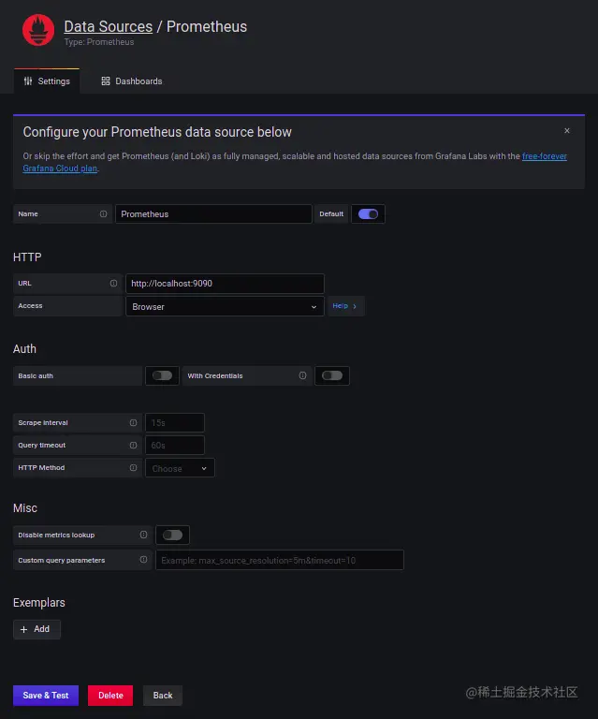Image resolution: width=598 pixels, height=719 pixels.
Task: Click the Exemplars section heading
Action: point(39,603)
